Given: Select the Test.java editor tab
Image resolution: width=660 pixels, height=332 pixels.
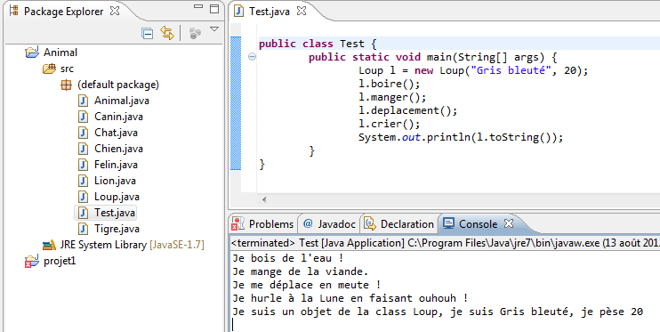Looking at the screenshot, I should (x=269, y=12).
